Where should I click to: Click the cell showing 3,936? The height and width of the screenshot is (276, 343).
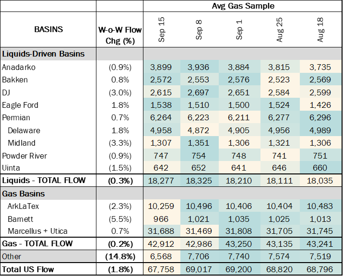click(199, 67)
